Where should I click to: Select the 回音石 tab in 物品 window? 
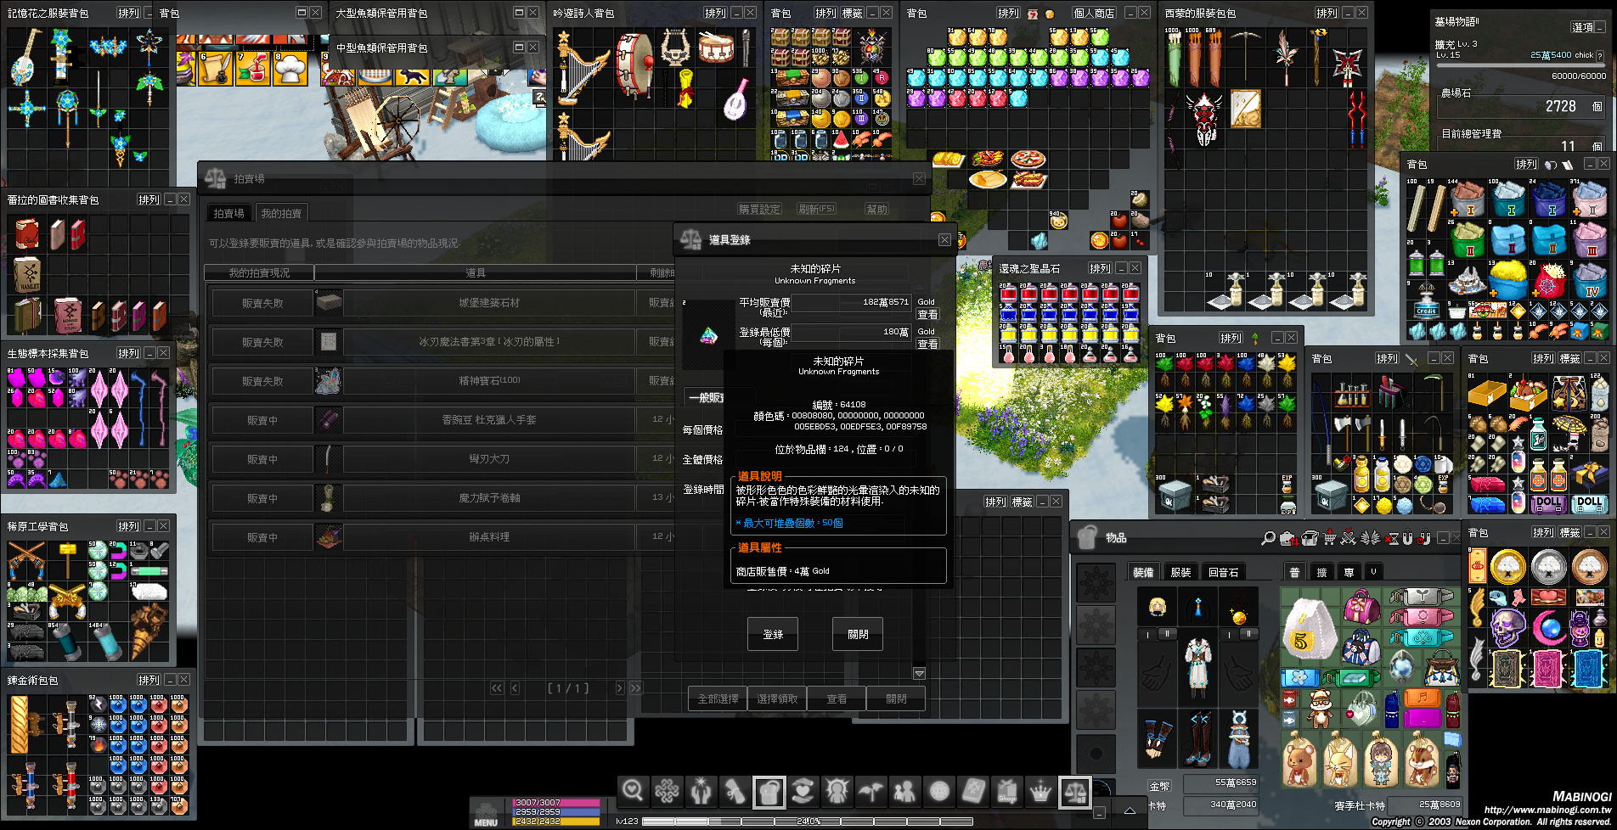point(1224,572)
